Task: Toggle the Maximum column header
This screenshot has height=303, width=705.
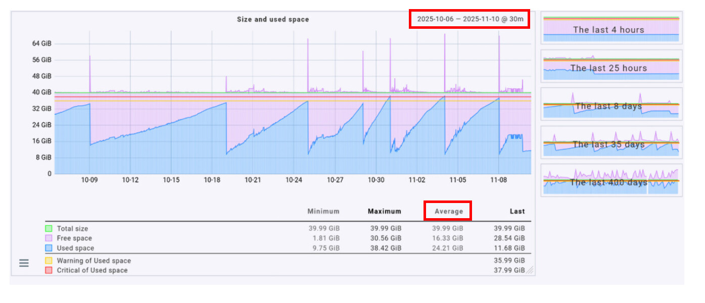Action: (x=384, y=212)
